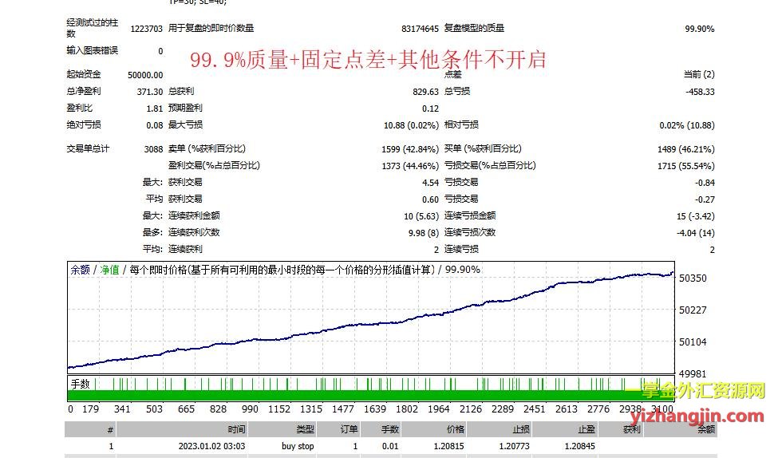
Task: Click the 余额 column header in table
Action: point(706,429)
